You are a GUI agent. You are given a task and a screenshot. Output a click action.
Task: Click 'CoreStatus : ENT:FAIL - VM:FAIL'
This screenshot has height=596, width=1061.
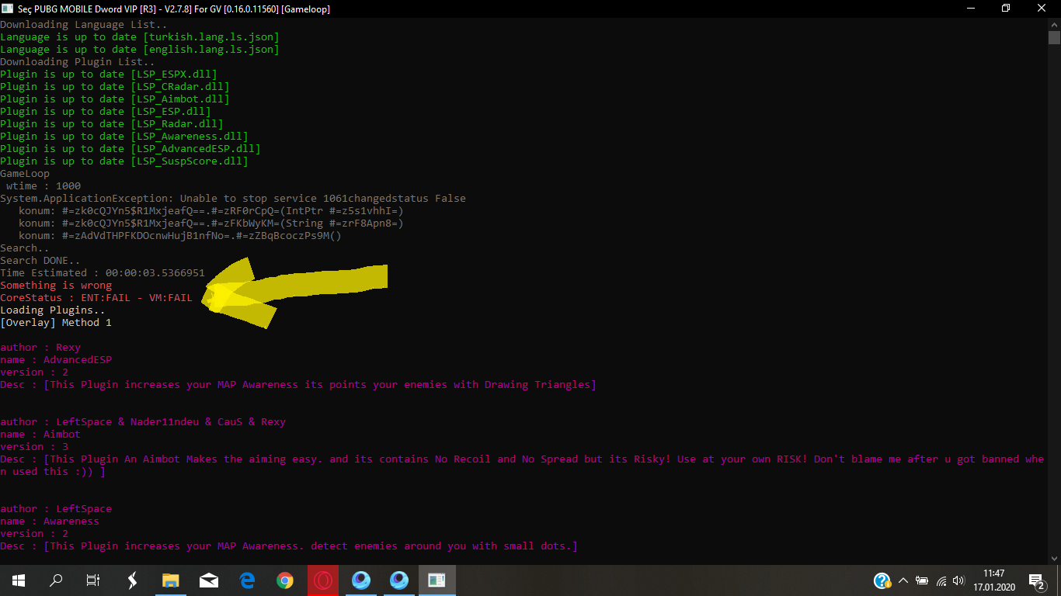click(96, 298)
